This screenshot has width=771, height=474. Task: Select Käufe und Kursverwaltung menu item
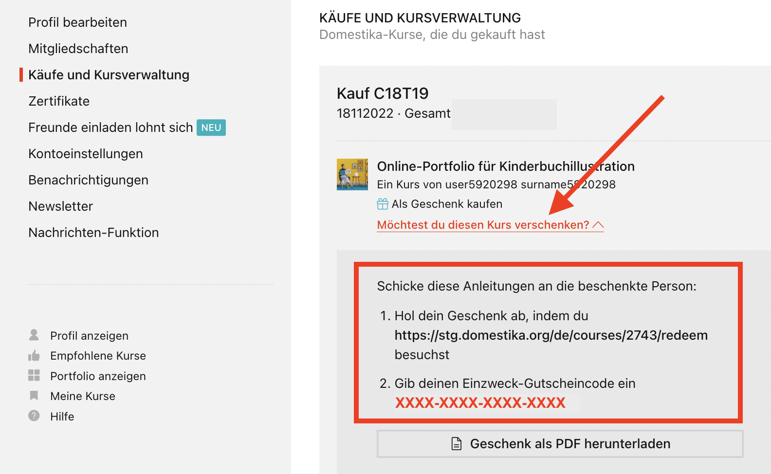click(x=109, y=75)
